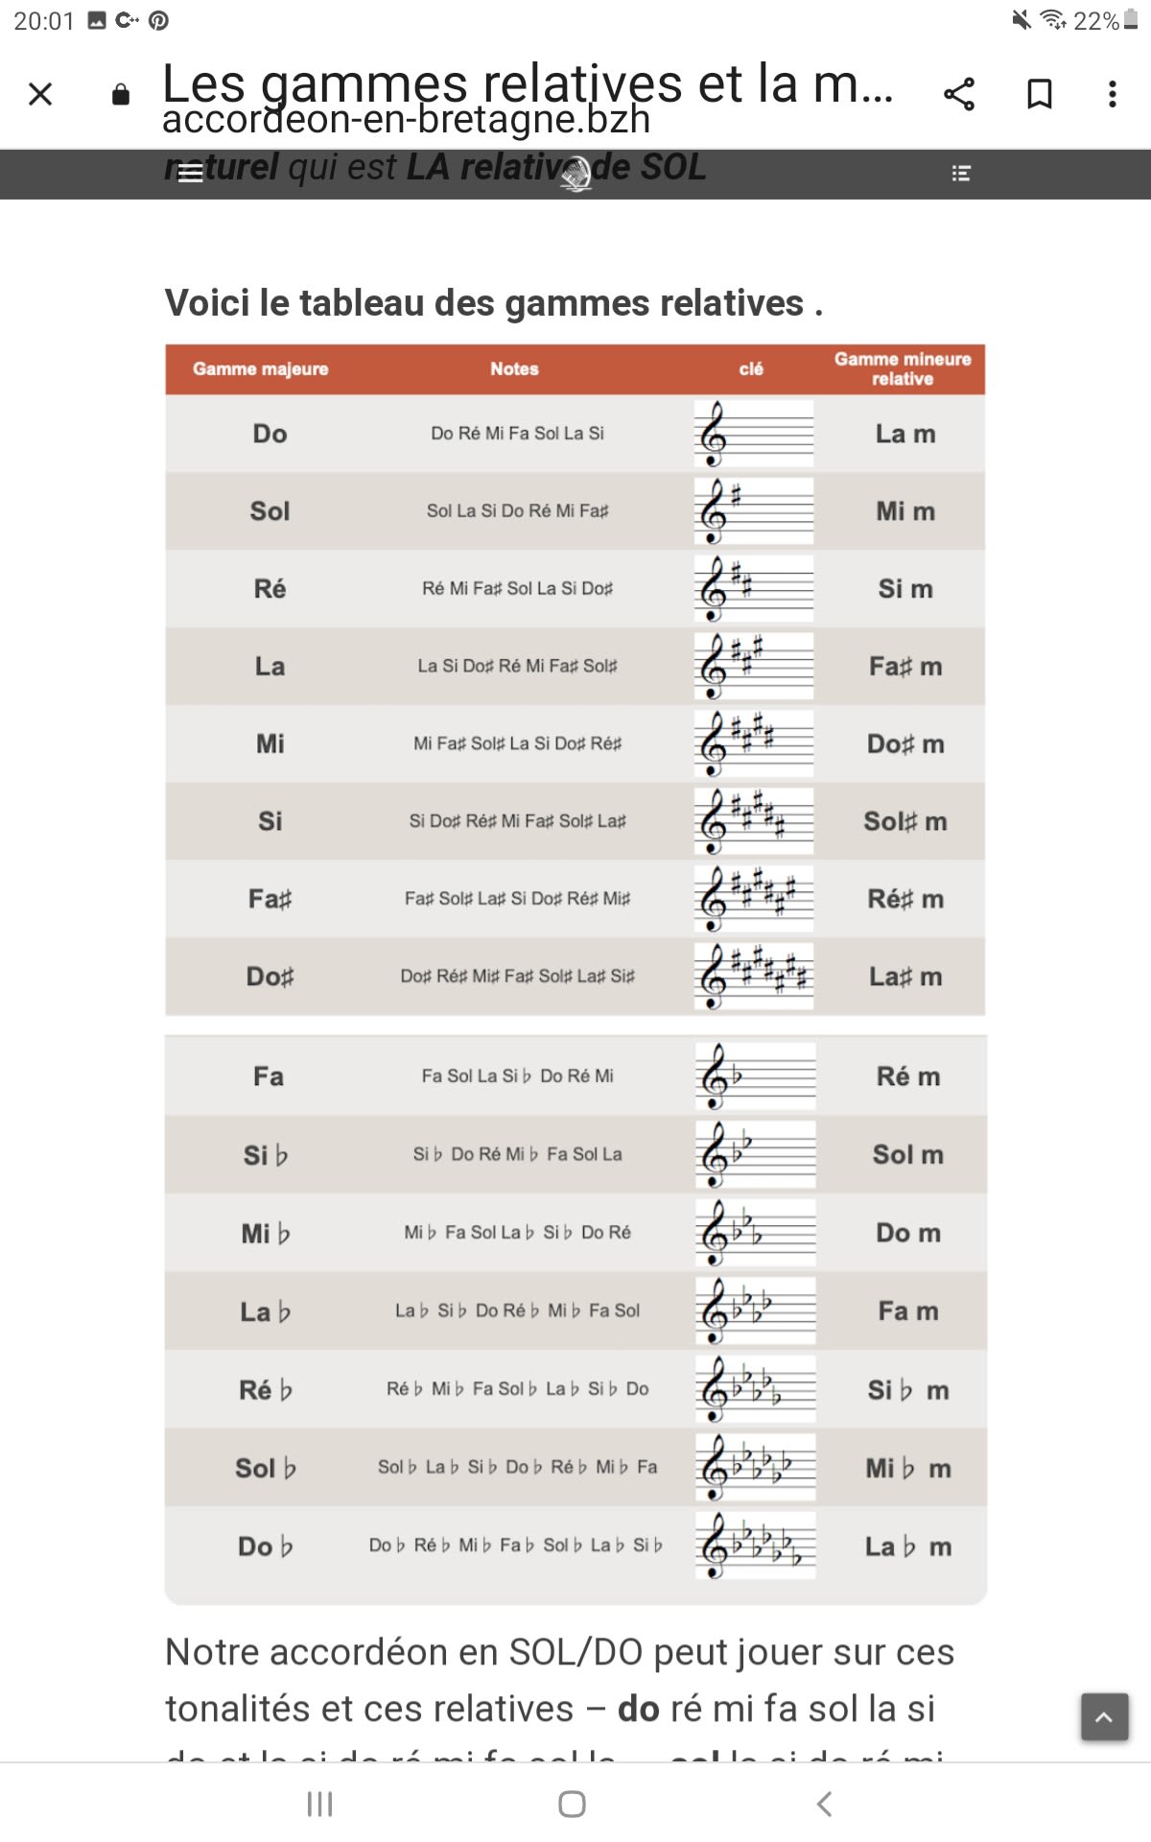Bookmark the current page
The width and height of the screenshot is (1151, 1842).
pyautogui.click(x=1040, y=94)
